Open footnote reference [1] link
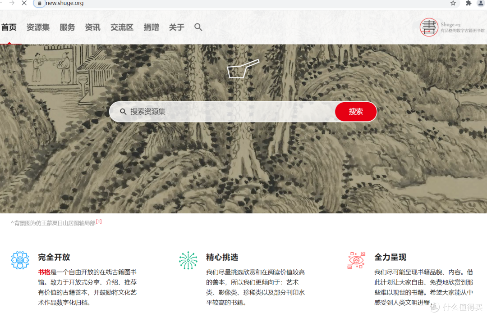The height and width of the screenshot is (317, 487). (x=99, y=222)
